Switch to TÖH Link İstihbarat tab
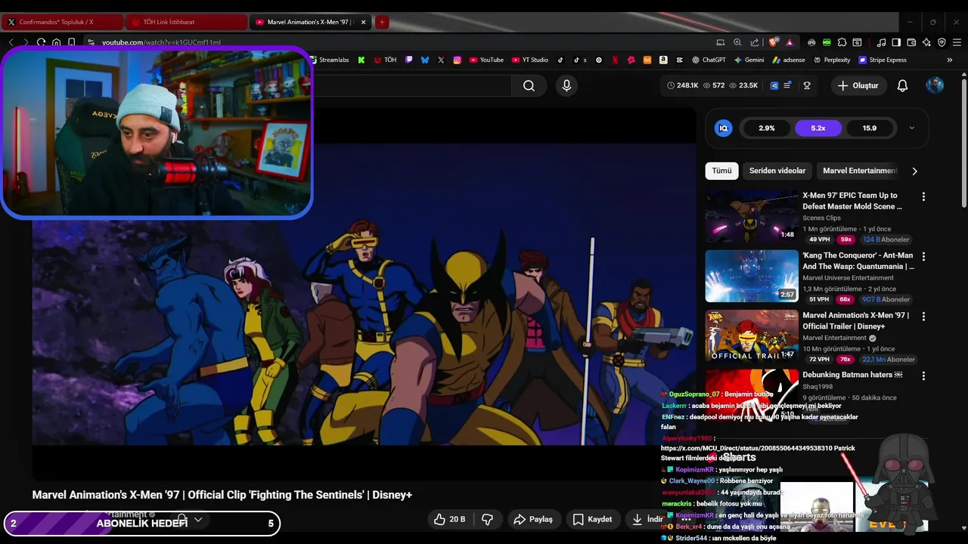968x544 pixels. tap(186, 22)
